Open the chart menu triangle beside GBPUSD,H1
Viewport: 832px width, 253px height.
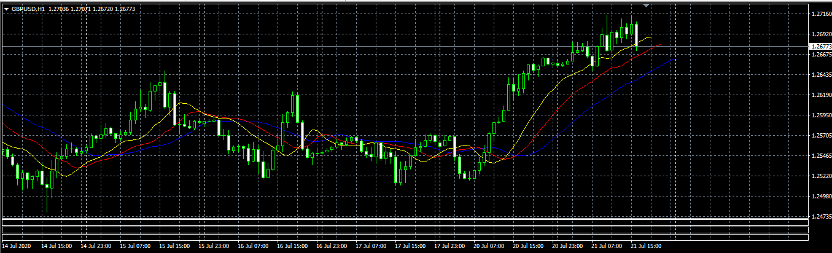click(x=6, y=9)
